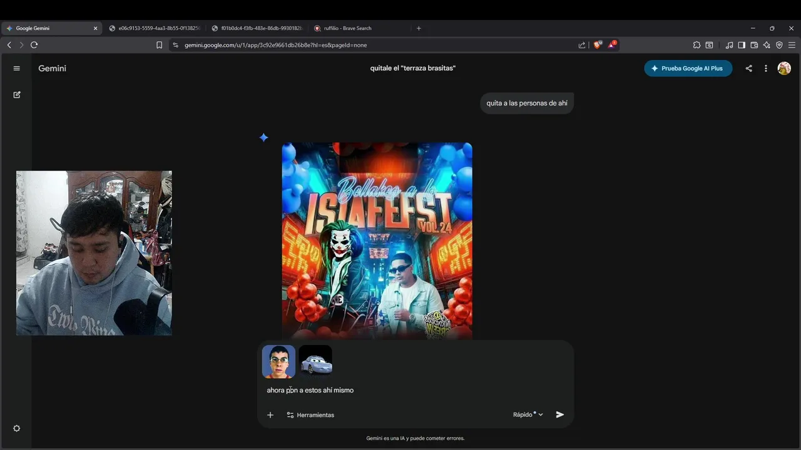This screenshot has height=450, width=801.
Task: Start a new chat with the compose icon
Action: coord(17,95)
